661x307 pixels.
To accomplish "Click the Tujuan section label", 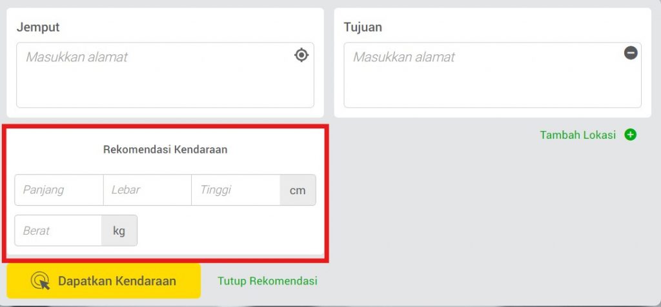I will [363, 27].
